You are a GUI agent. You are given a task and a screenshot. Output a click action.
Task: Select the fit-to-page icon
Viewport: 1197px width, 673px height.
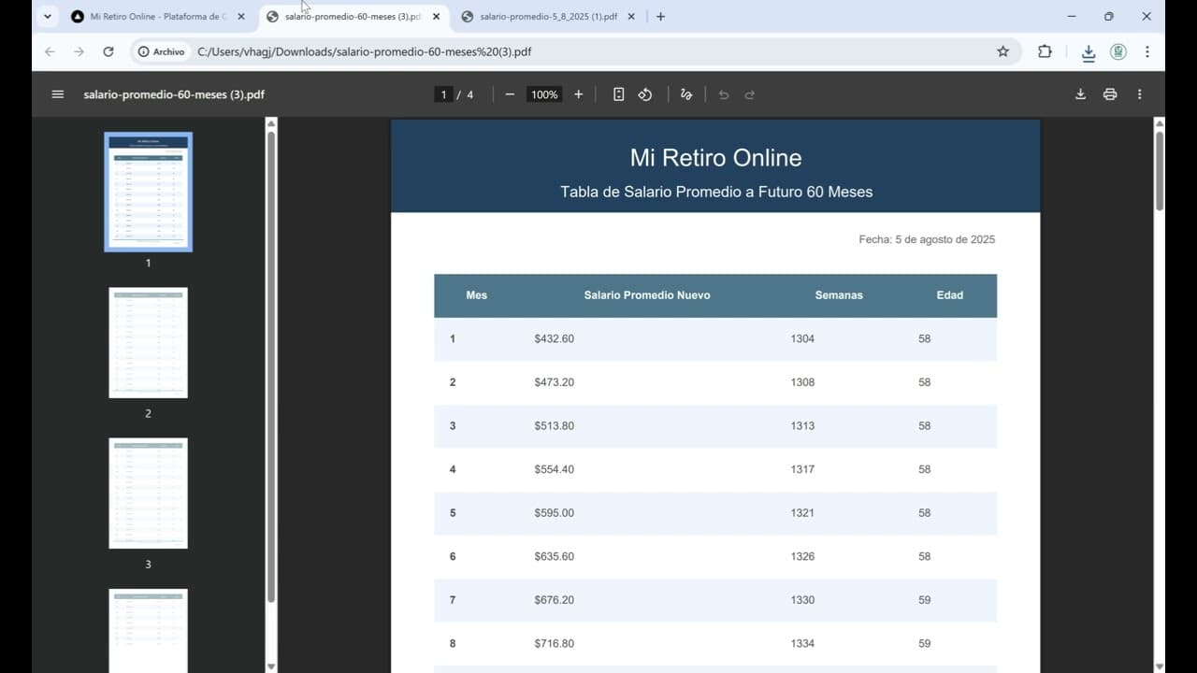click(x=618, y=93)
